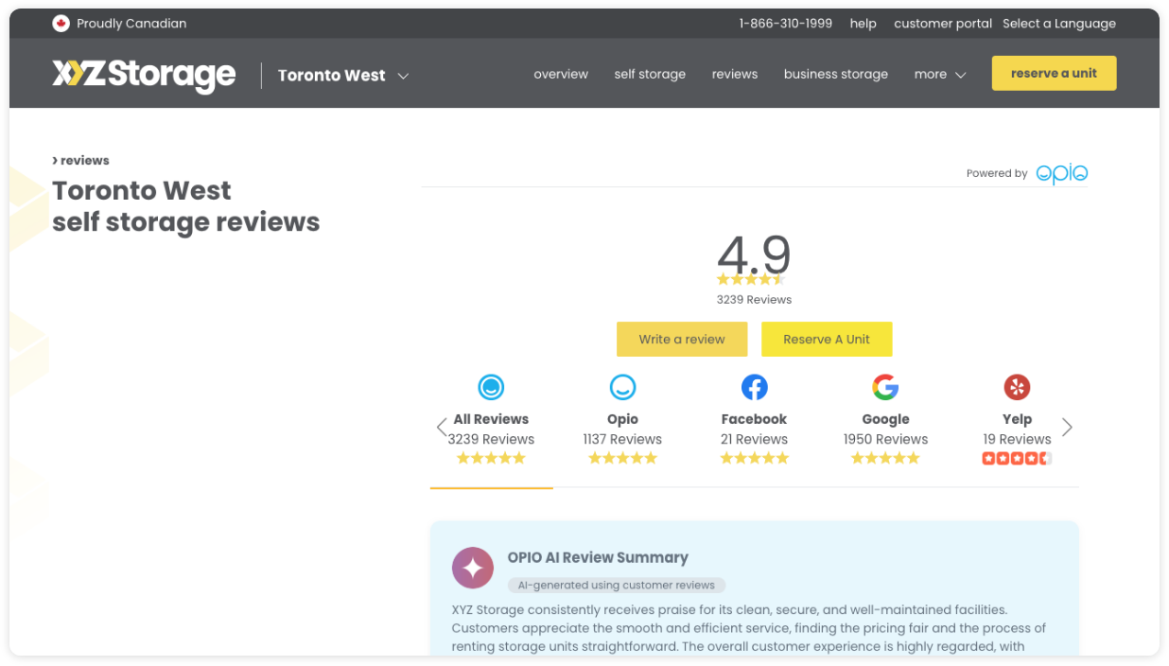The height and width of the screenshot is (666, 1169).
Task: Click the Canadian flag icon
Action: click(x=61, y=24)
